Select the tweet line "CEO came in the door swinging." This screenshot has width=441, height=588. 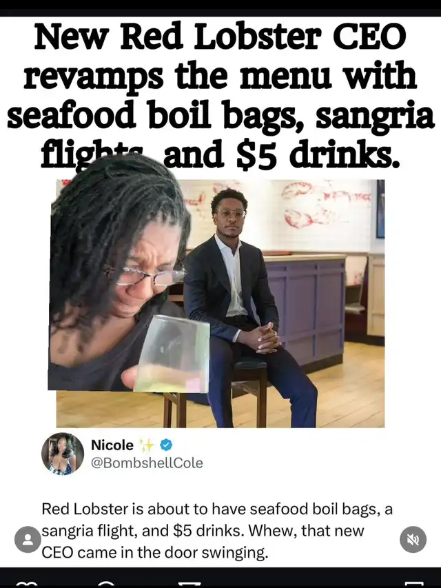pos(154,552)
